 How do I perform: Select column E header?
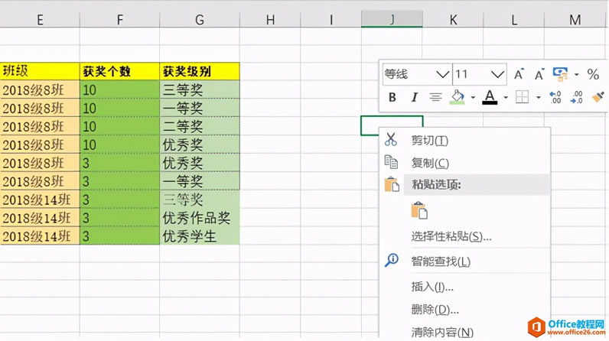40,19
